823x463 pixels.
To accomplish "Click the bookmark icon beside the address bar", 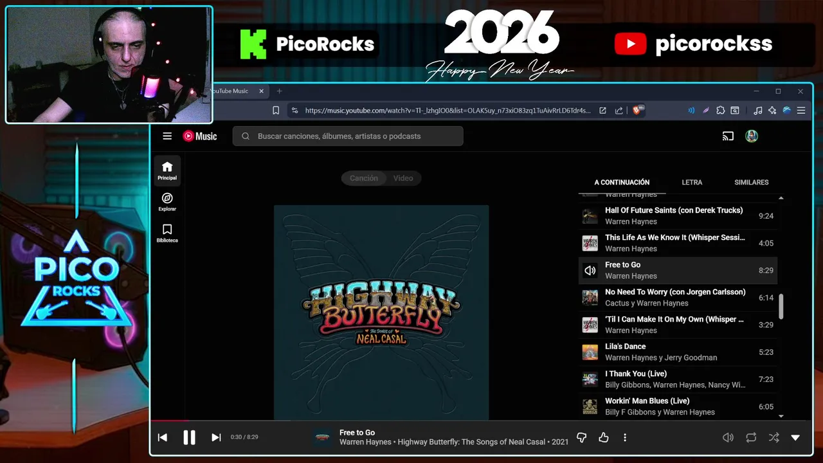I will coord(276,111).
